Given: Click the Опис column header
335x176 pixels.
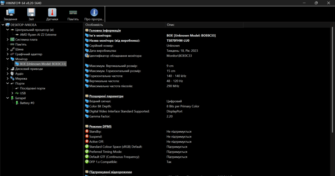Looking at the screenshot, I should click(x=171, y=25).
